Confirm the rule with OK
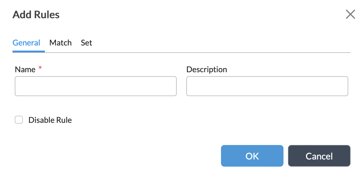This screenshot has height=174, width=363. tap(252, 156)
